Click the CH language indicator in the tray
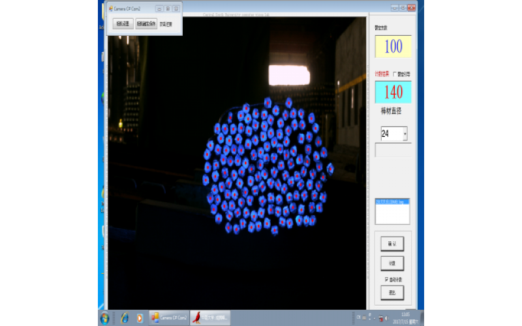522x326 pixels. [x=358, y=318]
